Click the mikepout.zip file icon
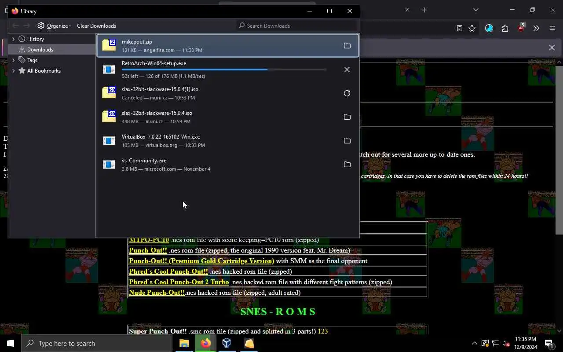Image resolution: width=563 pixels, height=352 pixels. click(109, 45)
